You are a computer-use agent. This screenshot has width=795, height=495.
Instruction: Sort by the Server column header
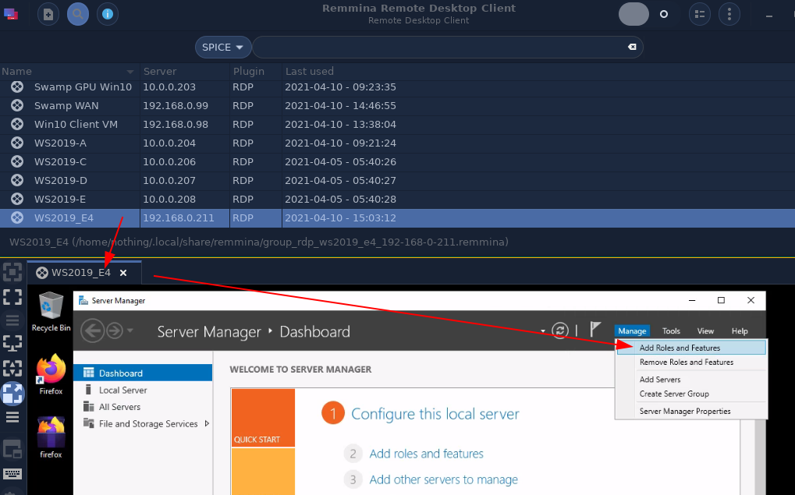pyautogui.click(x=185, y=72)
